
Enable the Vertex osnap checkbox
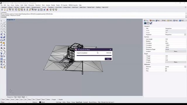[x=46, y=99]
